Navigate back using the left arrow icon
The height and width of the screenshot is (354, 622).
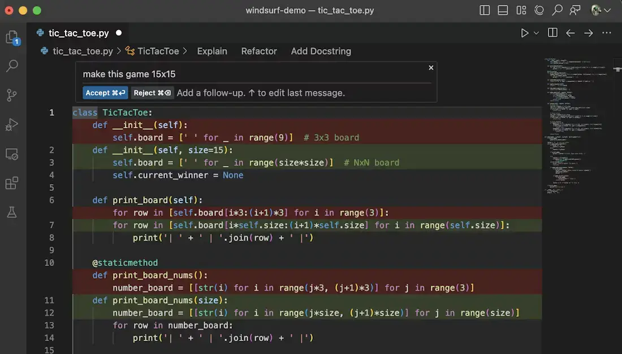[569, 33]
